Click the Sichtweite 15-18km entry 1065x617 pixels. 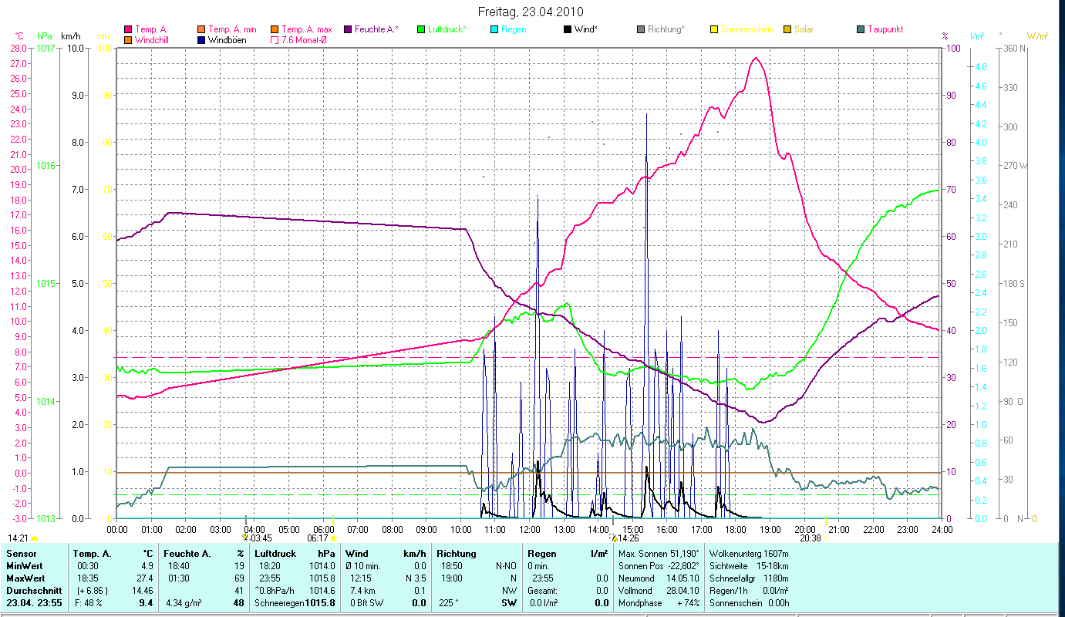pos(749,565)
